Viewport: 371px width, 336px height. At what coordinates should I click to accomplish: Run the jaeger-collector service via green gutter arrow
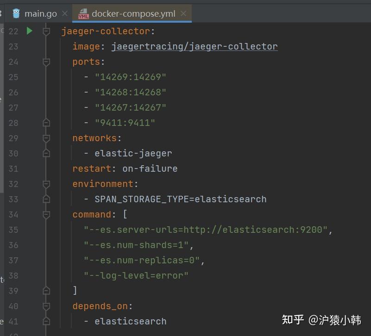pyautogui.click(x=30, y=31)
